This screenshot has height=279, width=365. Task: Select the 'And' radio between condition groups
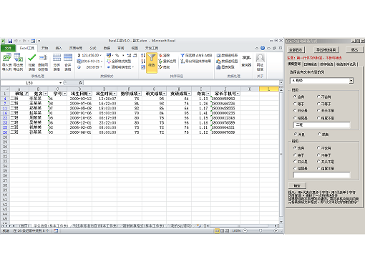[x=296, y=134]
